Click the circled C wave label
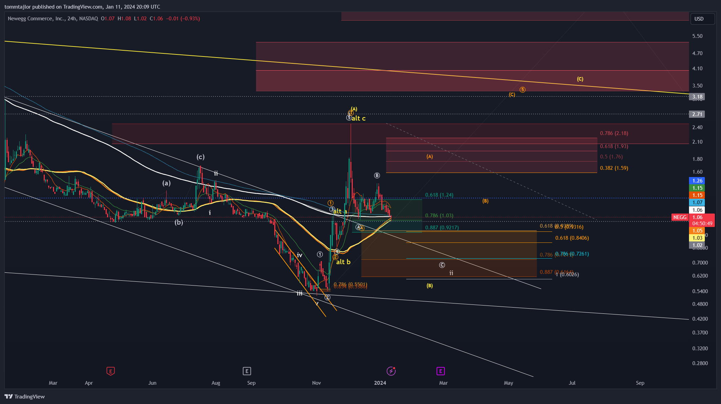Screen dimensions: 721x404 pyautogui.click(x=442, y=265)
